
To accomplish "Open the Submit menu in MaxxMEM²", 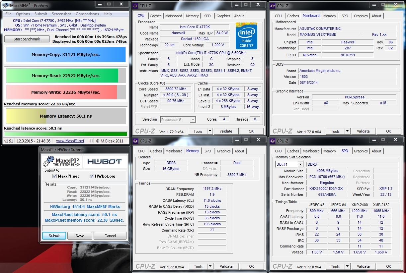I will (x=41, y=14).
